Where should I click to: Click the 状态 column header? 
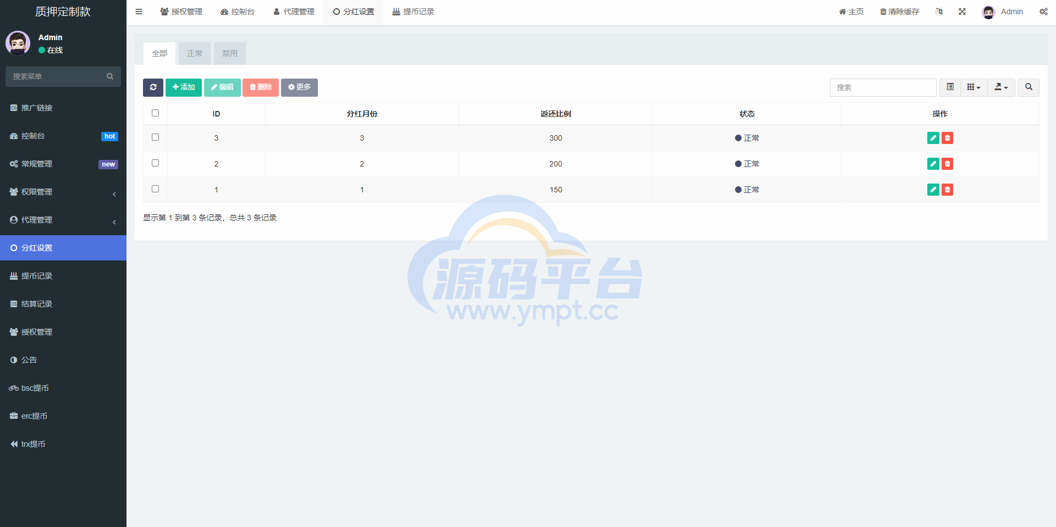tap(747, 114)
